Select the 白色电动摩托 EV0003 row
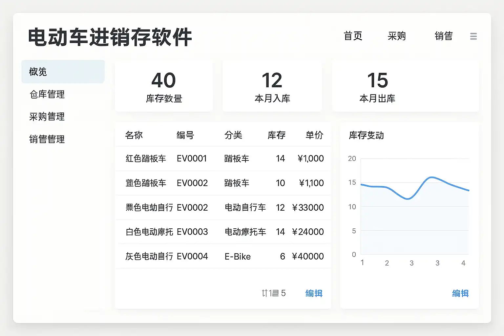The image size is (504, 336). click(223, 232)
